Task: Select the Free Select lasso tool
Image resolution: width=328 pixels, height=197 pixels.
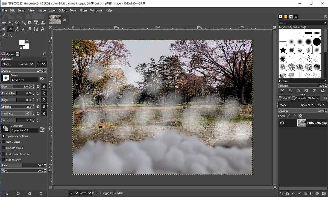Action: coord(17,23)
